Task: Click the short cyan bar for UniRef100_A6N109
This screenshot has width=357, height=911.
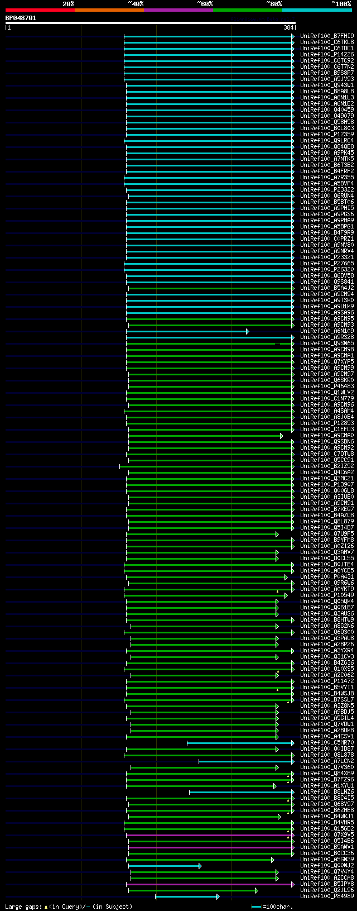Action: tap(187, 331)
